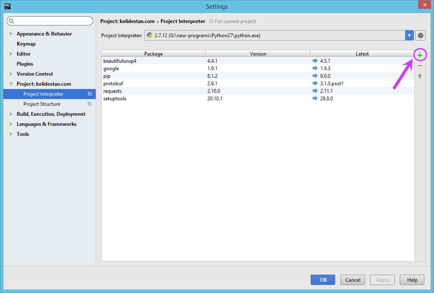Select Project Interpreter in sidebar
Screen dimensions: 434x293
coord(49,94)
